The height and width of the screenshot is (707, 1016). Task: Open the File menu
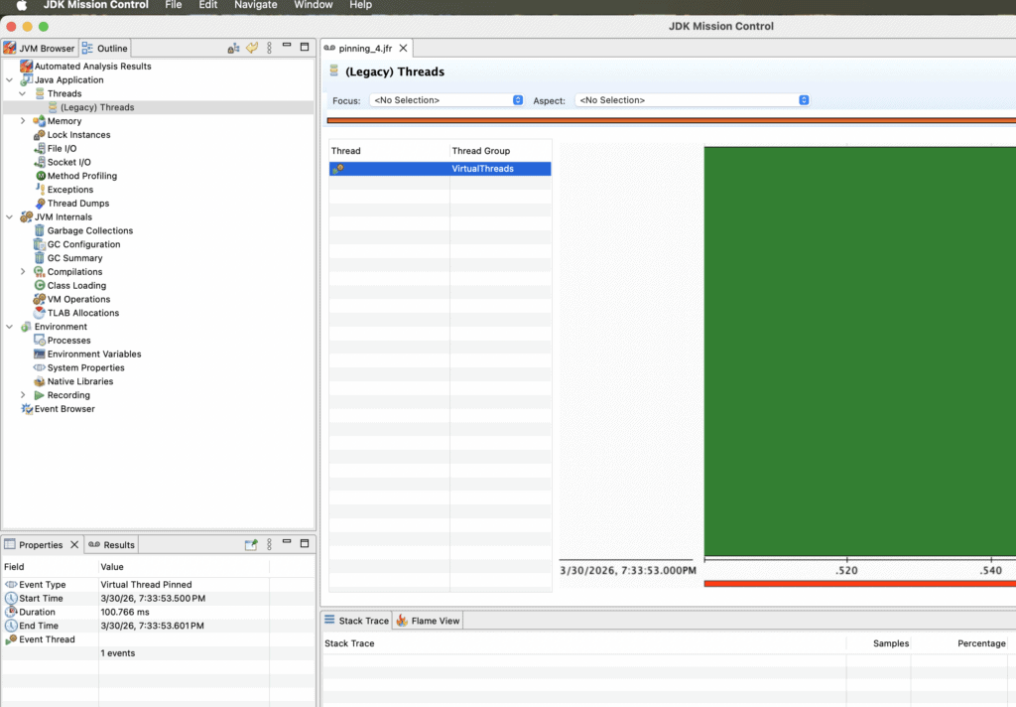click(173, 5)
